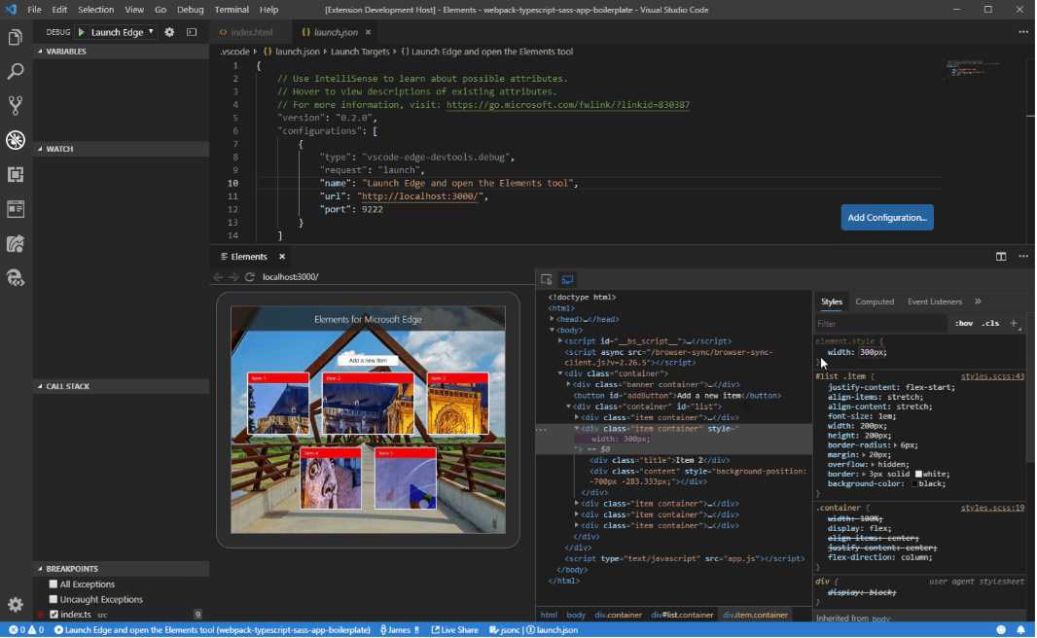
Task: Open the Launch Edge configuration dropdown
Action: click(123, 32)
